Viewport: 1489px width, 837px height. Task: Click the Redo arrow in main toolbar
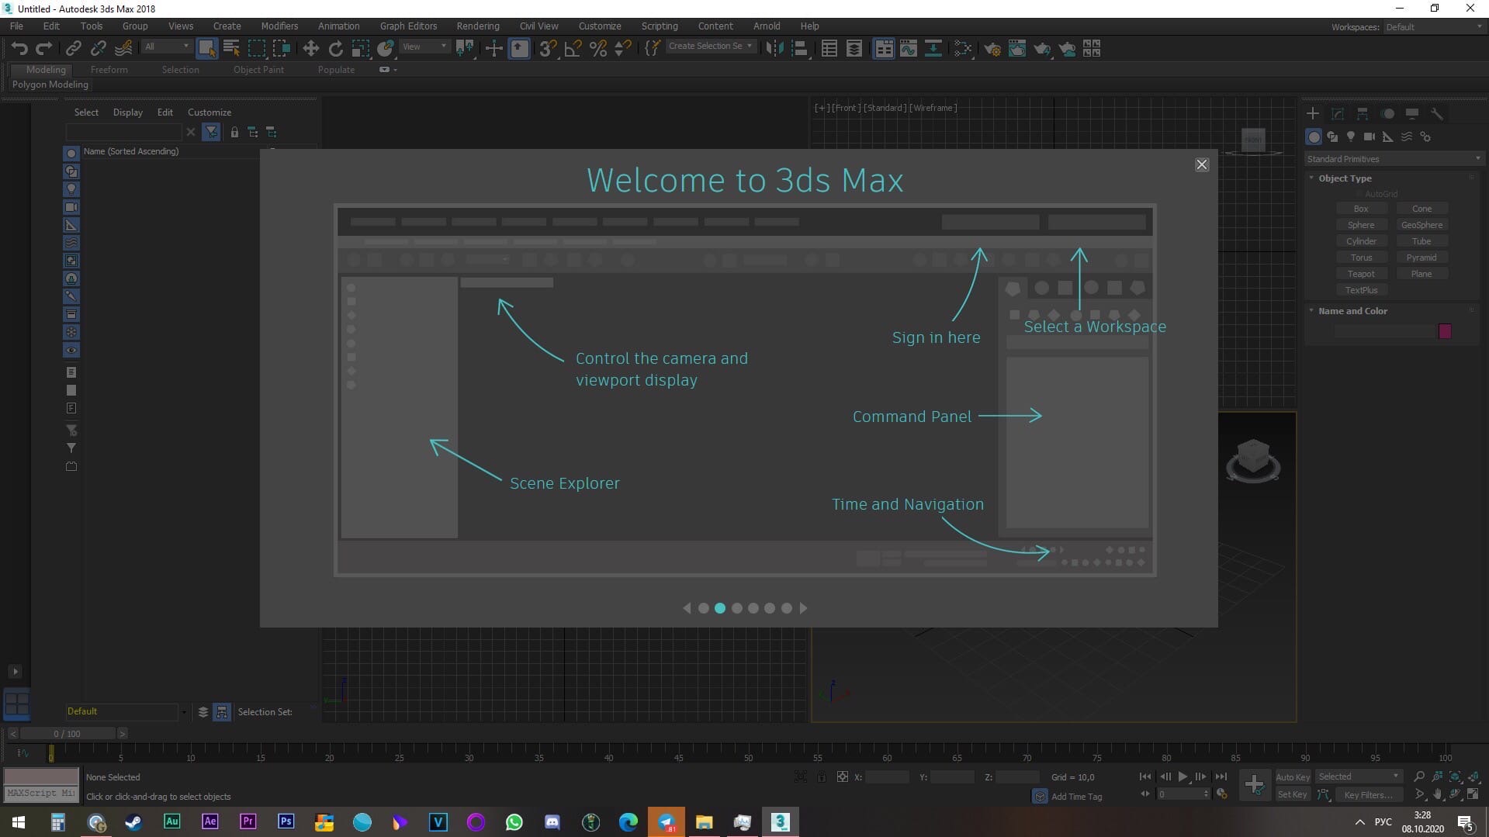[44, 48]
